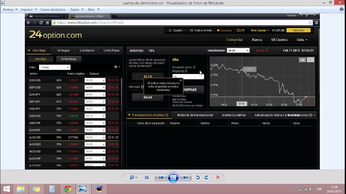Viewport: 346px width, 194px height.
Task: Click the Standard account badge
Action: click(x=224, y=30)
